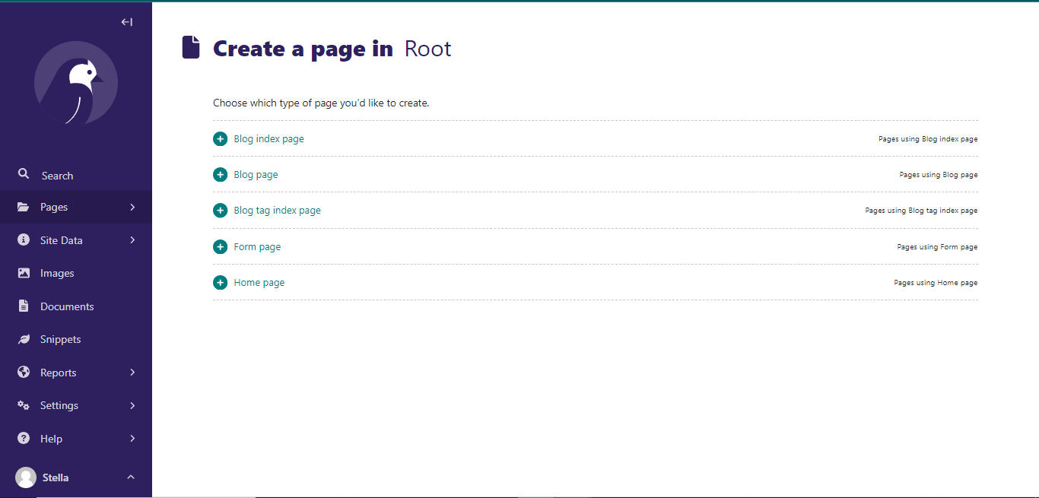Select the Search icon in the sidebar
1039x498 pixels.
[23, 174]
